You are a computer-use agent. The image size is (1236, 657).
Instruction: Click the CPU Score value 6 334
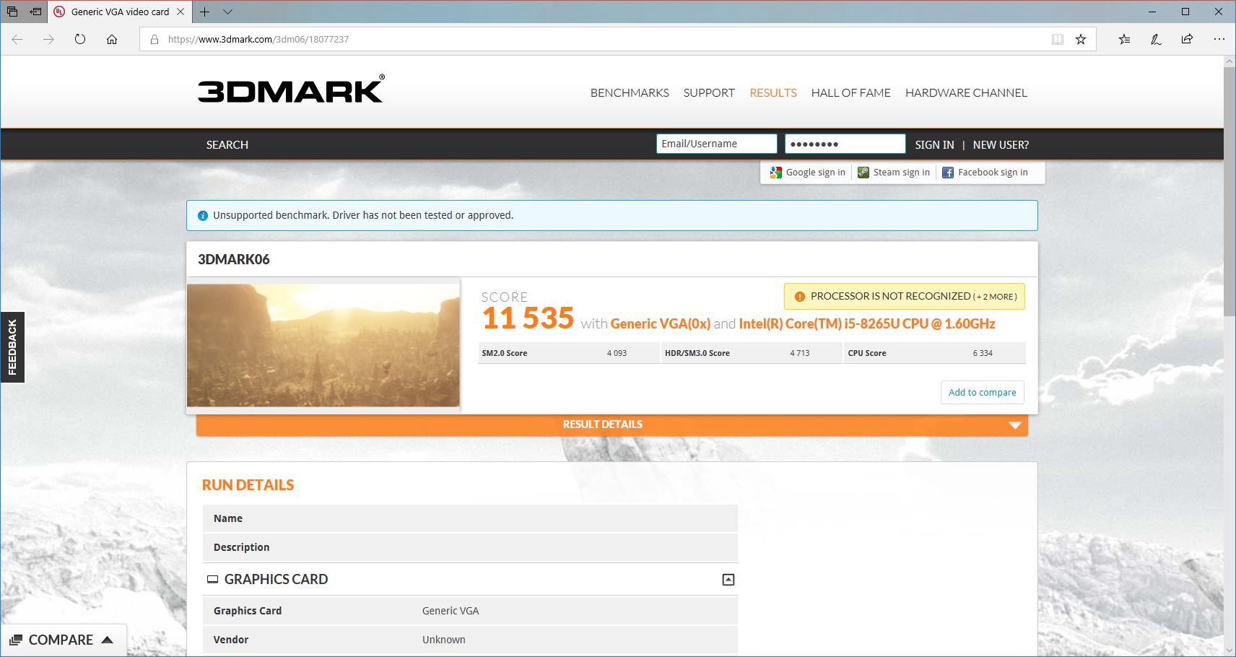(983, 353)
